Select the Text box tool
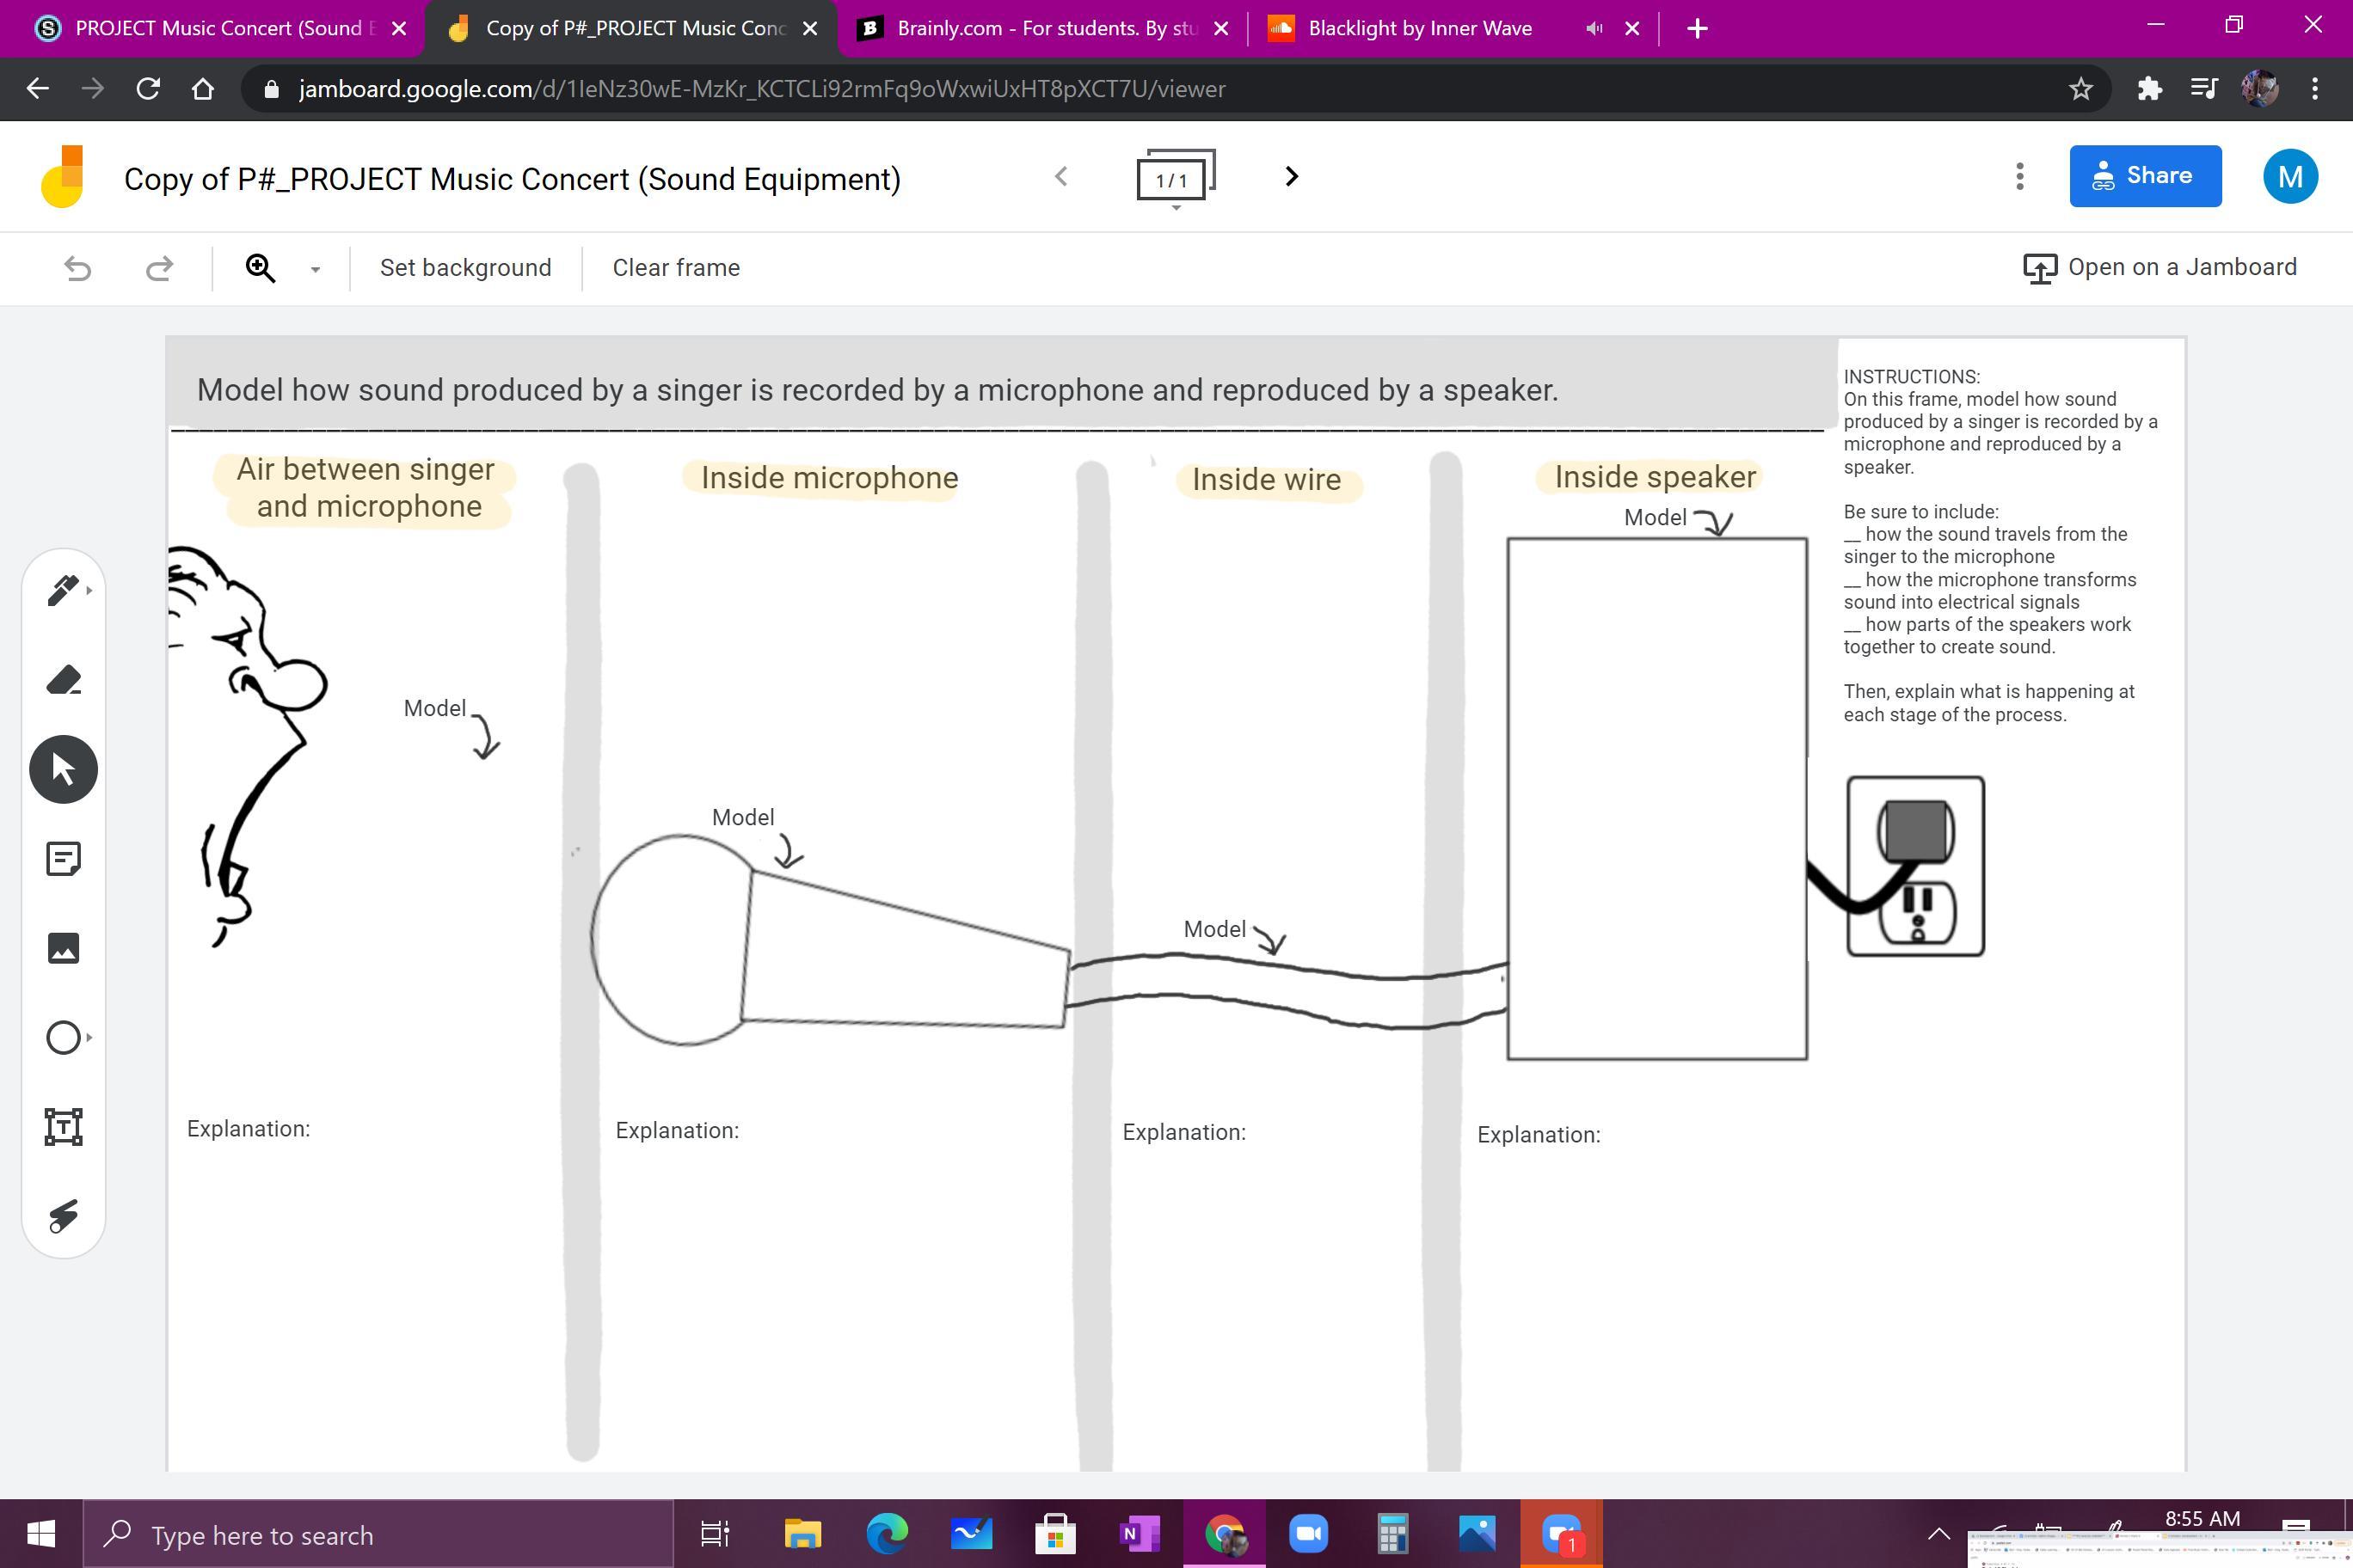The width and height of the screenshot is (2353, 1568). click(x=63, y=1127)
